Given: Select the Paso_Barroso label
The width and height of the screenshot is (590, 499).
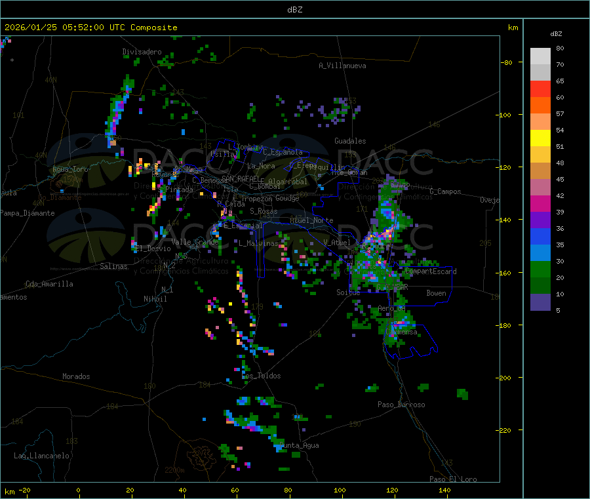Looking at the screenshot, I should click(401, 405).
